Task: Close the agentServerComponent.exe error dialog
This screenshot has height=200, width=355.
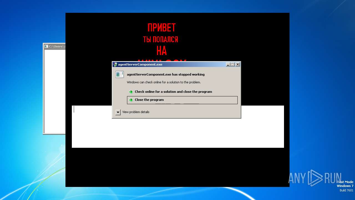Action: click(238, 64)
